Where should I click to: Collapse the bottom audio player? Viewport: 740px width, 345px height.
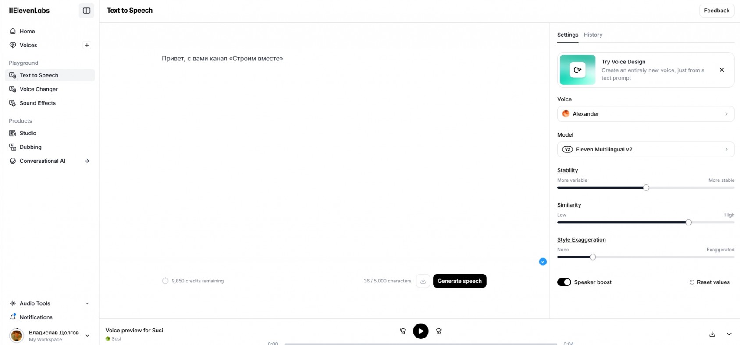(729, 334)
